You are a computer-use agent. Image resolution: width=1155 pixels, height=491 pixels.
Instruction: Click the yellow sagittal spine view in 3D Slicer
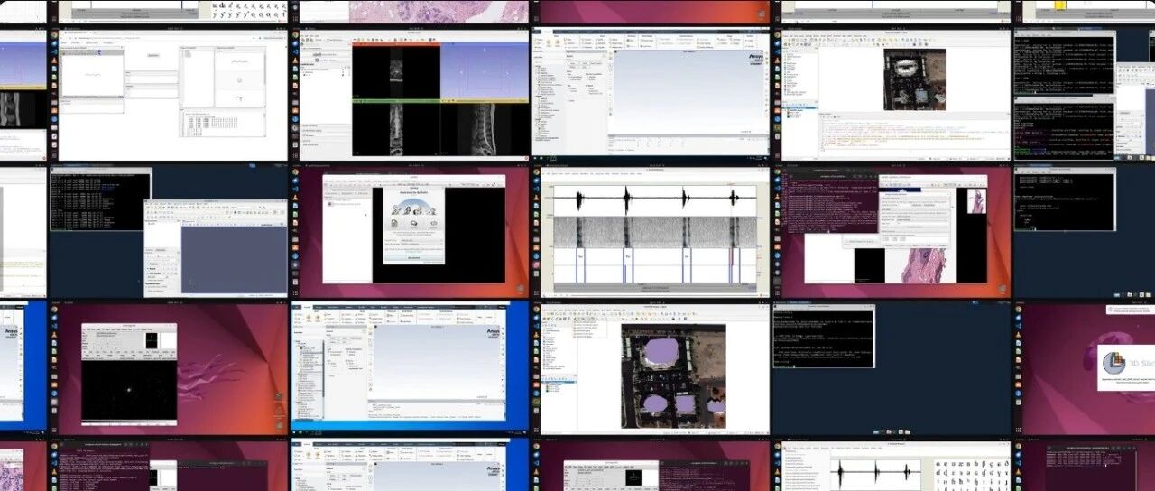(x=485, y=130)
